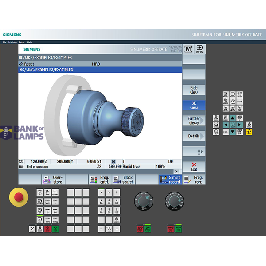Image resolution: width=266 pixels, height=266 pixels.
Task: Click cursor up arrow key
Action: [232, 118]
